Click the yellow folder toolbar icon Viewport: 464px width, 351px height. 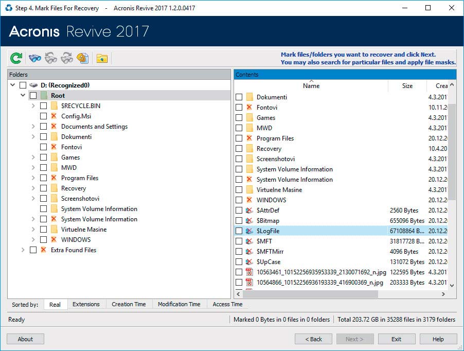point(102,58)
